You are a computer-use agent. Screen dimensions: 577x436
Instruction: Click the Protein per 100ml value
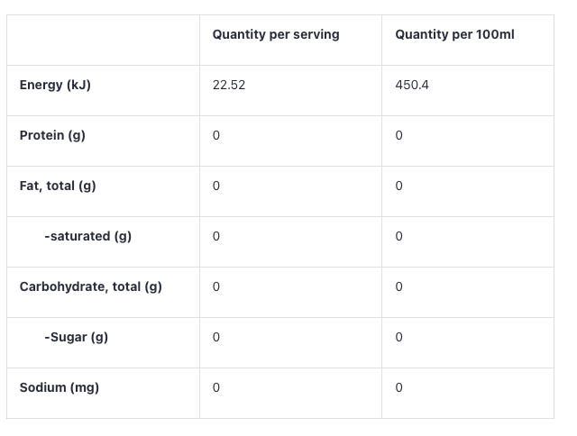point(398,136)
